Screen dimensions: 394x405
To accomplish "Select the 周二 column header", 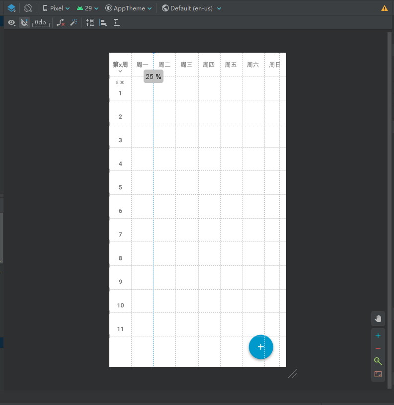I will [x=164, y=65].
